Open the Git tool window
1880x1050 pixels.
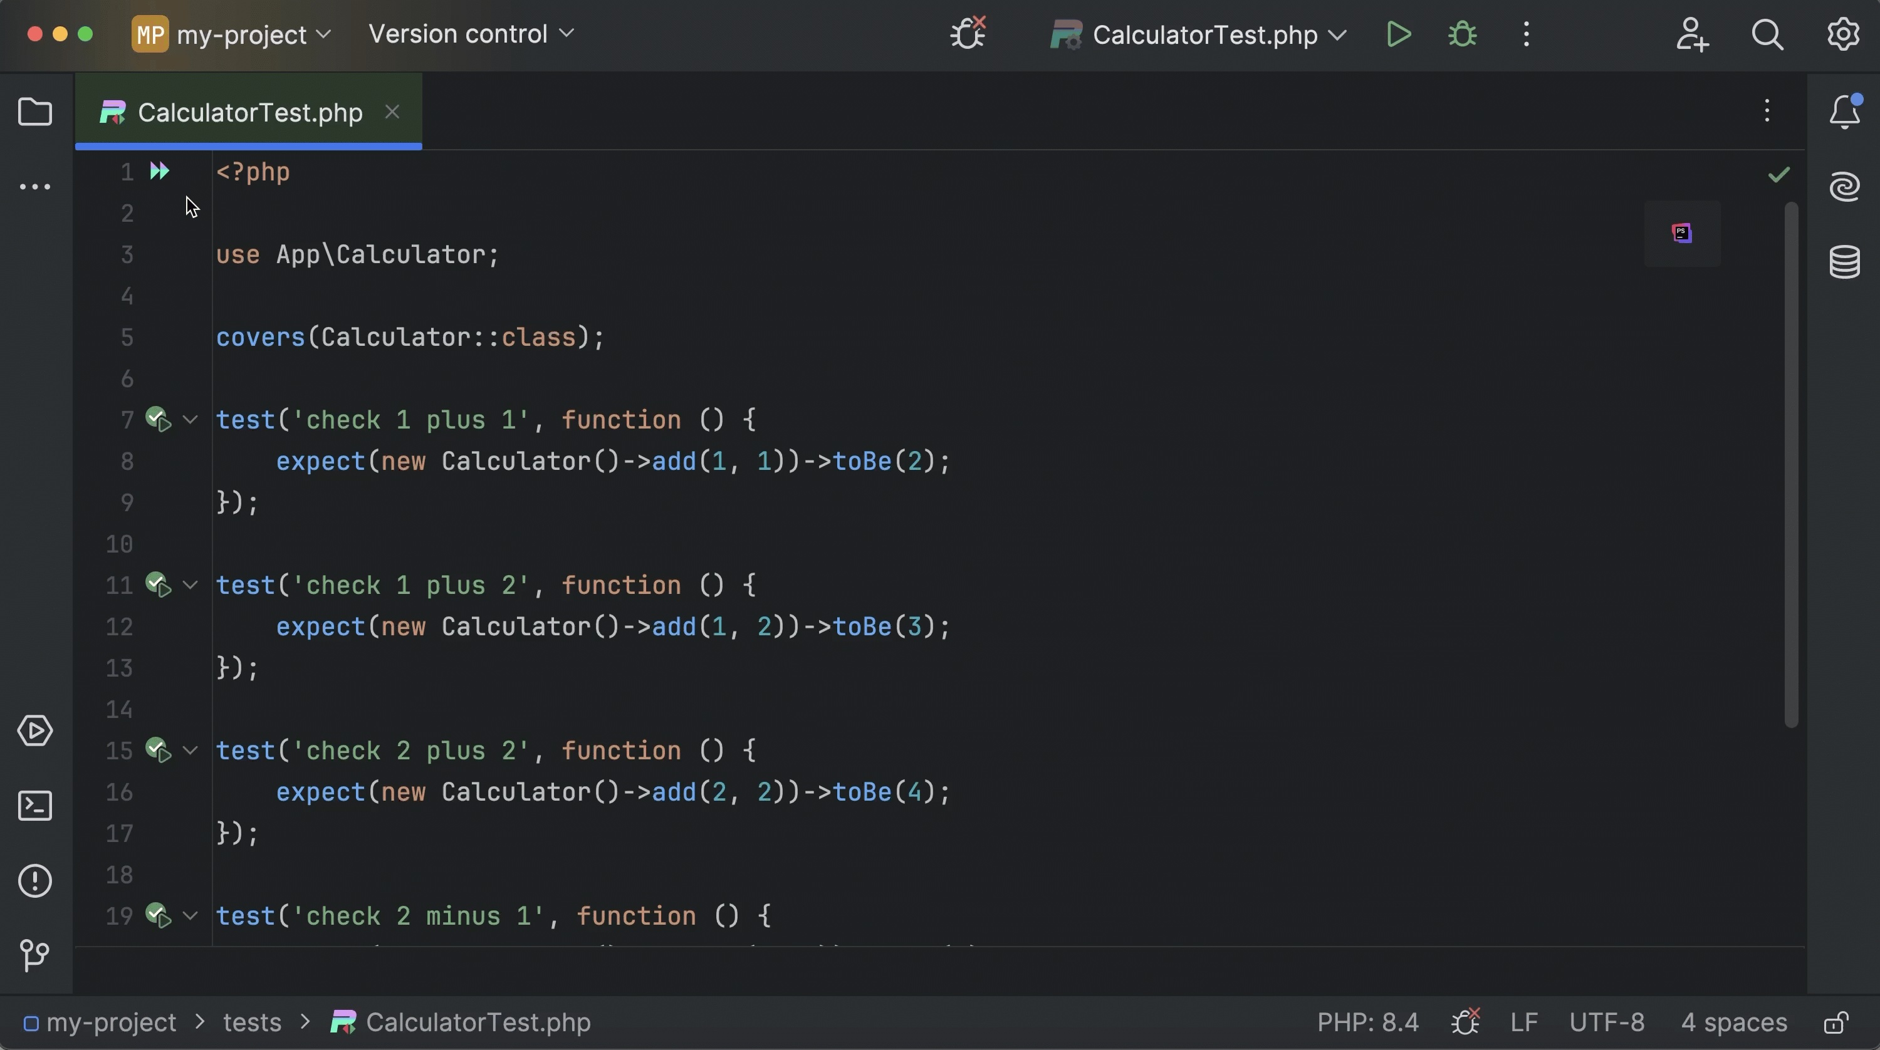(x=35, y=956)
